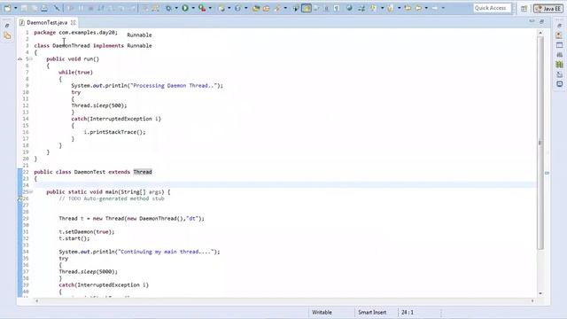Focus the Quick Access search field
Screen dimensions: 567x319
pyautogui.click(x=493, y=8)
